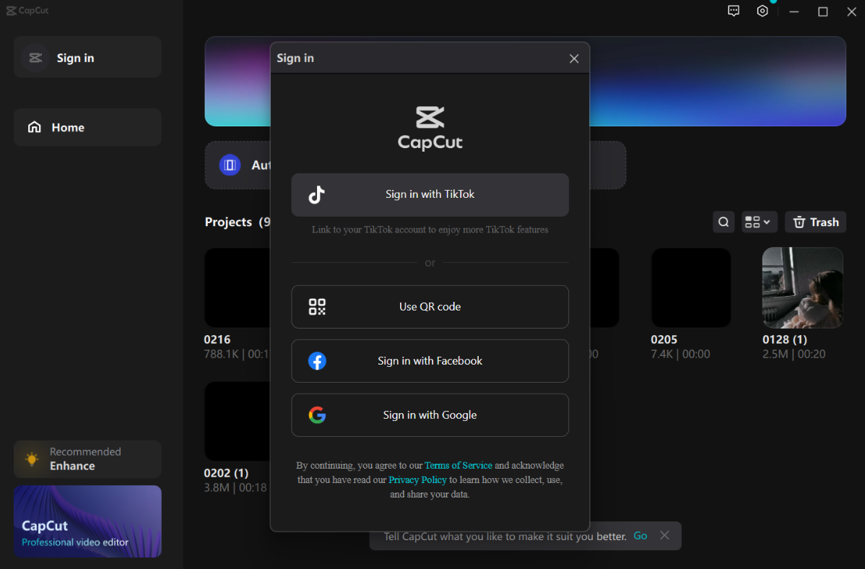Search projects with magnifier icon

[723, 222]
